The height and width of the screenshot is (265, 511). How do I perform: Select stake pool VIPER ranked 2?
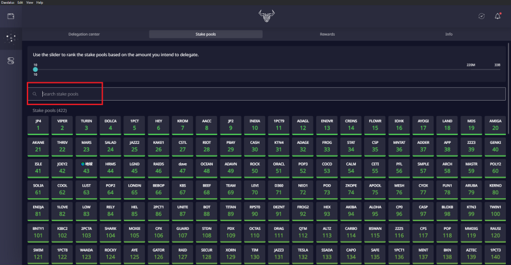[62, 125]
